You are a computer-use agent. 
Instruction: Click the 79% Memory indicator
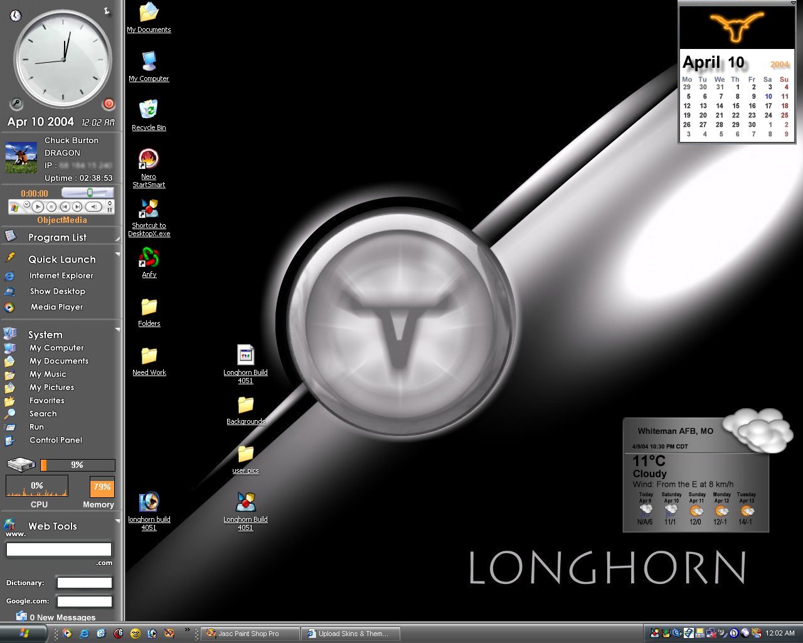(102, 487)
